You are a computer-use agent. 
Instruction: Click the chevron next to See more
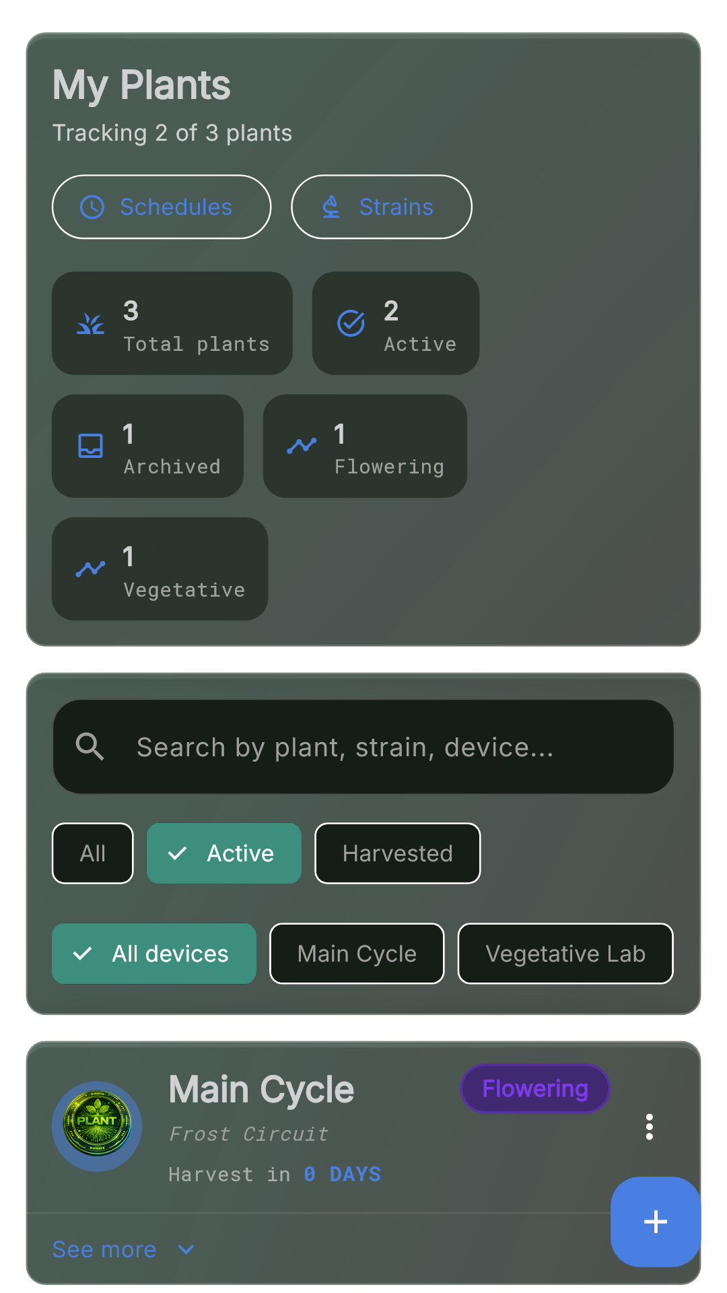click(x=186, y=1250)
